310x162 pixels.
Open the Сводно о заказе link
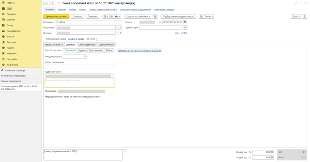pos(76,39)
